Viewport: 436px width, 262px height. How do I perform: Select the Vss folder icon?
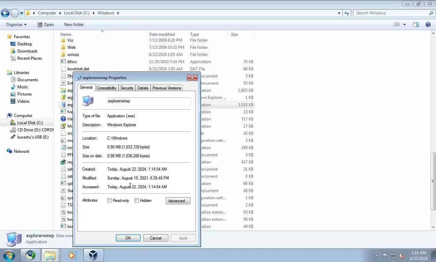(63, 40)
